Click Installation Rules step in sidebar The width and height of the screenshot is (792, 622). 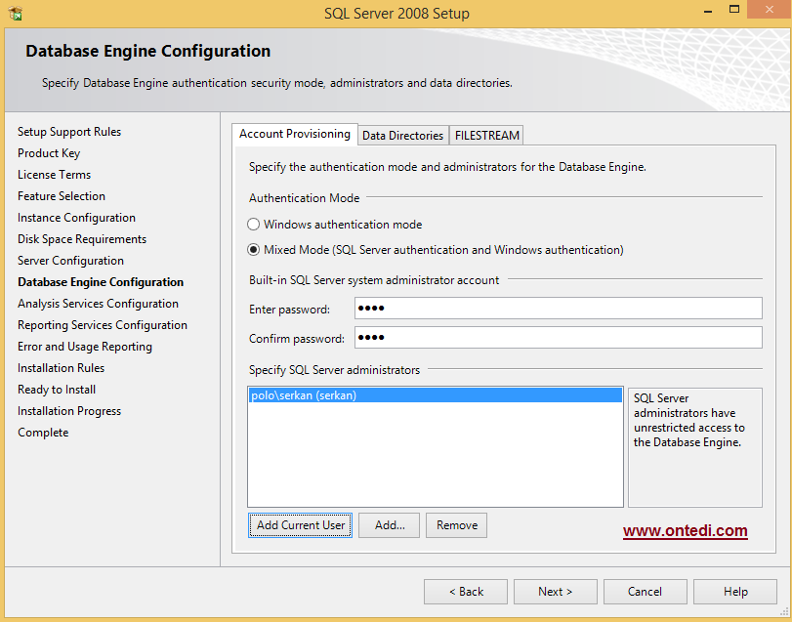tap(62, 368)
